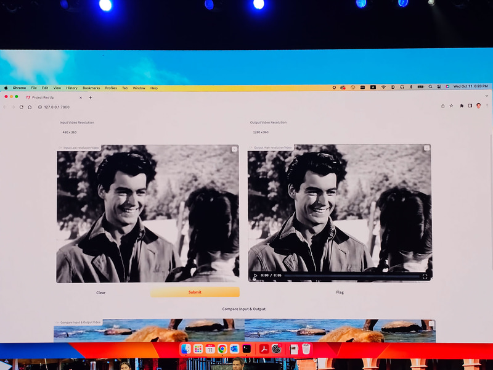Open Finder from the dock
Image resolution: width=493 pixels, height=370 pixels.
point(186,348)
